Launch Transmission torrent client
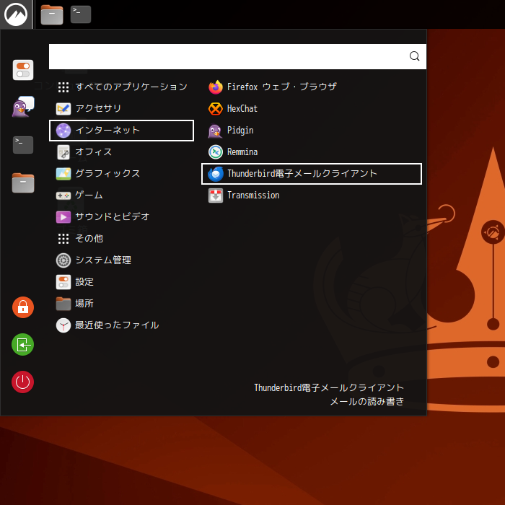Image resolution: width=505 pixels, height=505 pixels. 312,196
